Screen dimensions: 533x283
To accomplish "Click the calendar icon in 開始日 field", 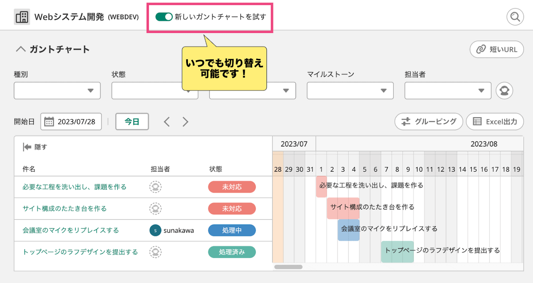I will pyautogui.click(x=49, y=122).
